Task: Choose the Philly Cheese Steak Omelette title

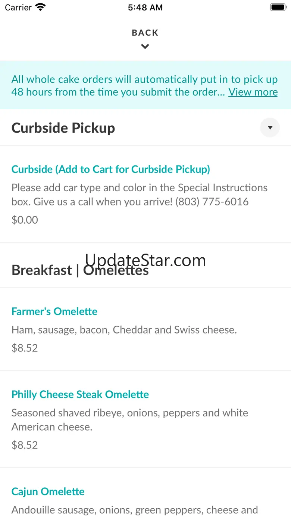Action: coord(80,394)
